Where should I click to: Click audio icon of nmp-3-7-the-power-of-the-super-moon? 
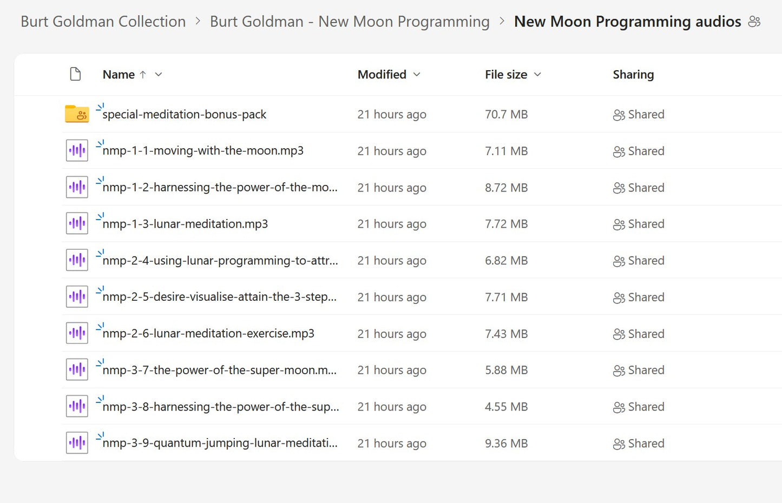coord(77,370)
